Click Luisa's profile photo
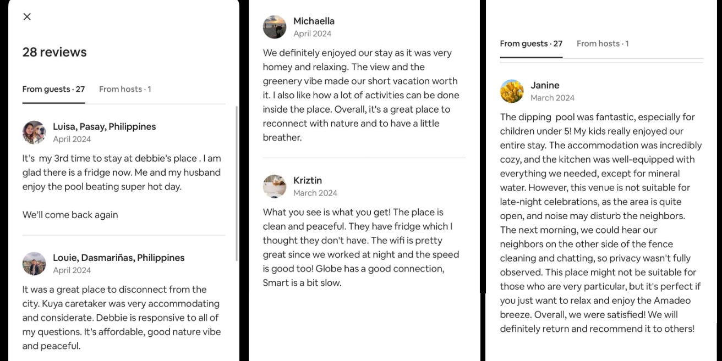722x361 pixels. click(x=34, y=132)
